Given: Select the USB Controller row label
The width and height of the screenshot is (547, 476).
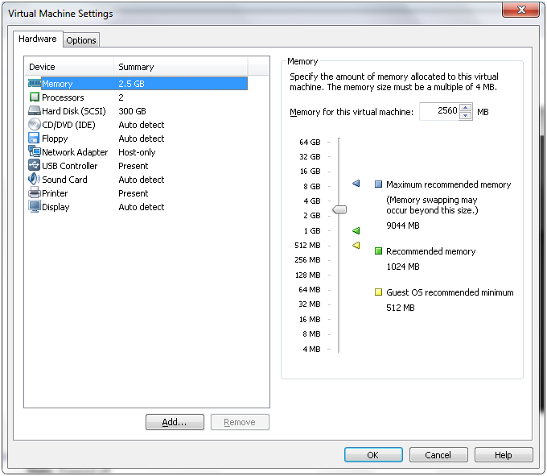Looking at the screenshot, I should [x=70, y=166].
